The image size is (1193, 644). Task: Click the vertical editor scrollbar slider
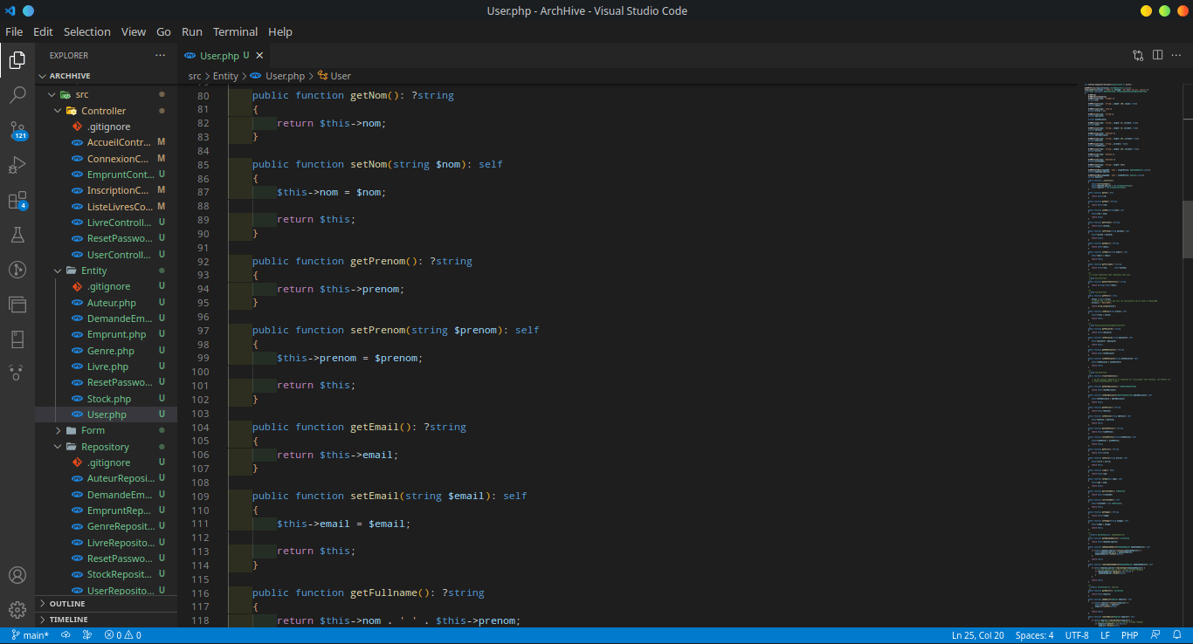1187,229
